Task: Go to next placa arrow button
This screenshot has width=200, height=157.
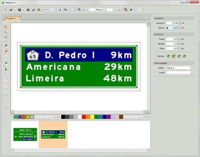Action: 115,10
